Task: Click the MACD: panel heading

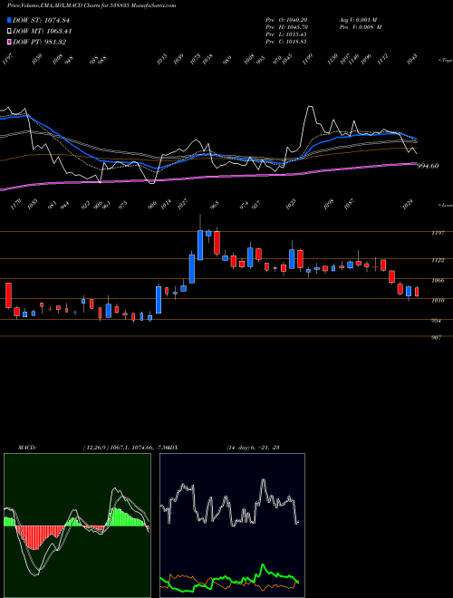Action: tap(26, 448)
